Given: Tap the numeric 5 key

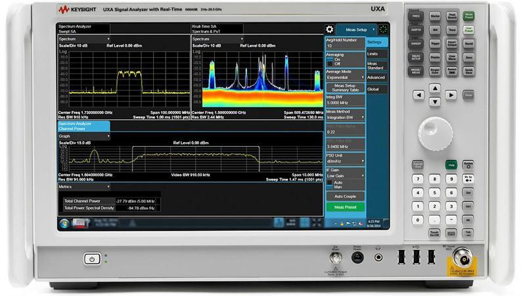Looking at the screenshot, I should (435, 193).
